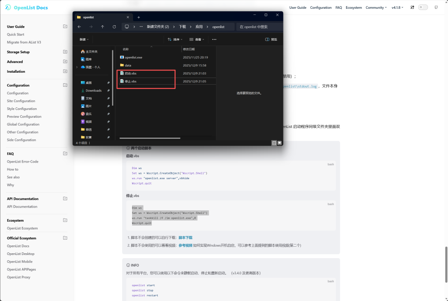Toggle the dark mode switch in header
The height and width of the screenshot is (301, 448).
423,7
